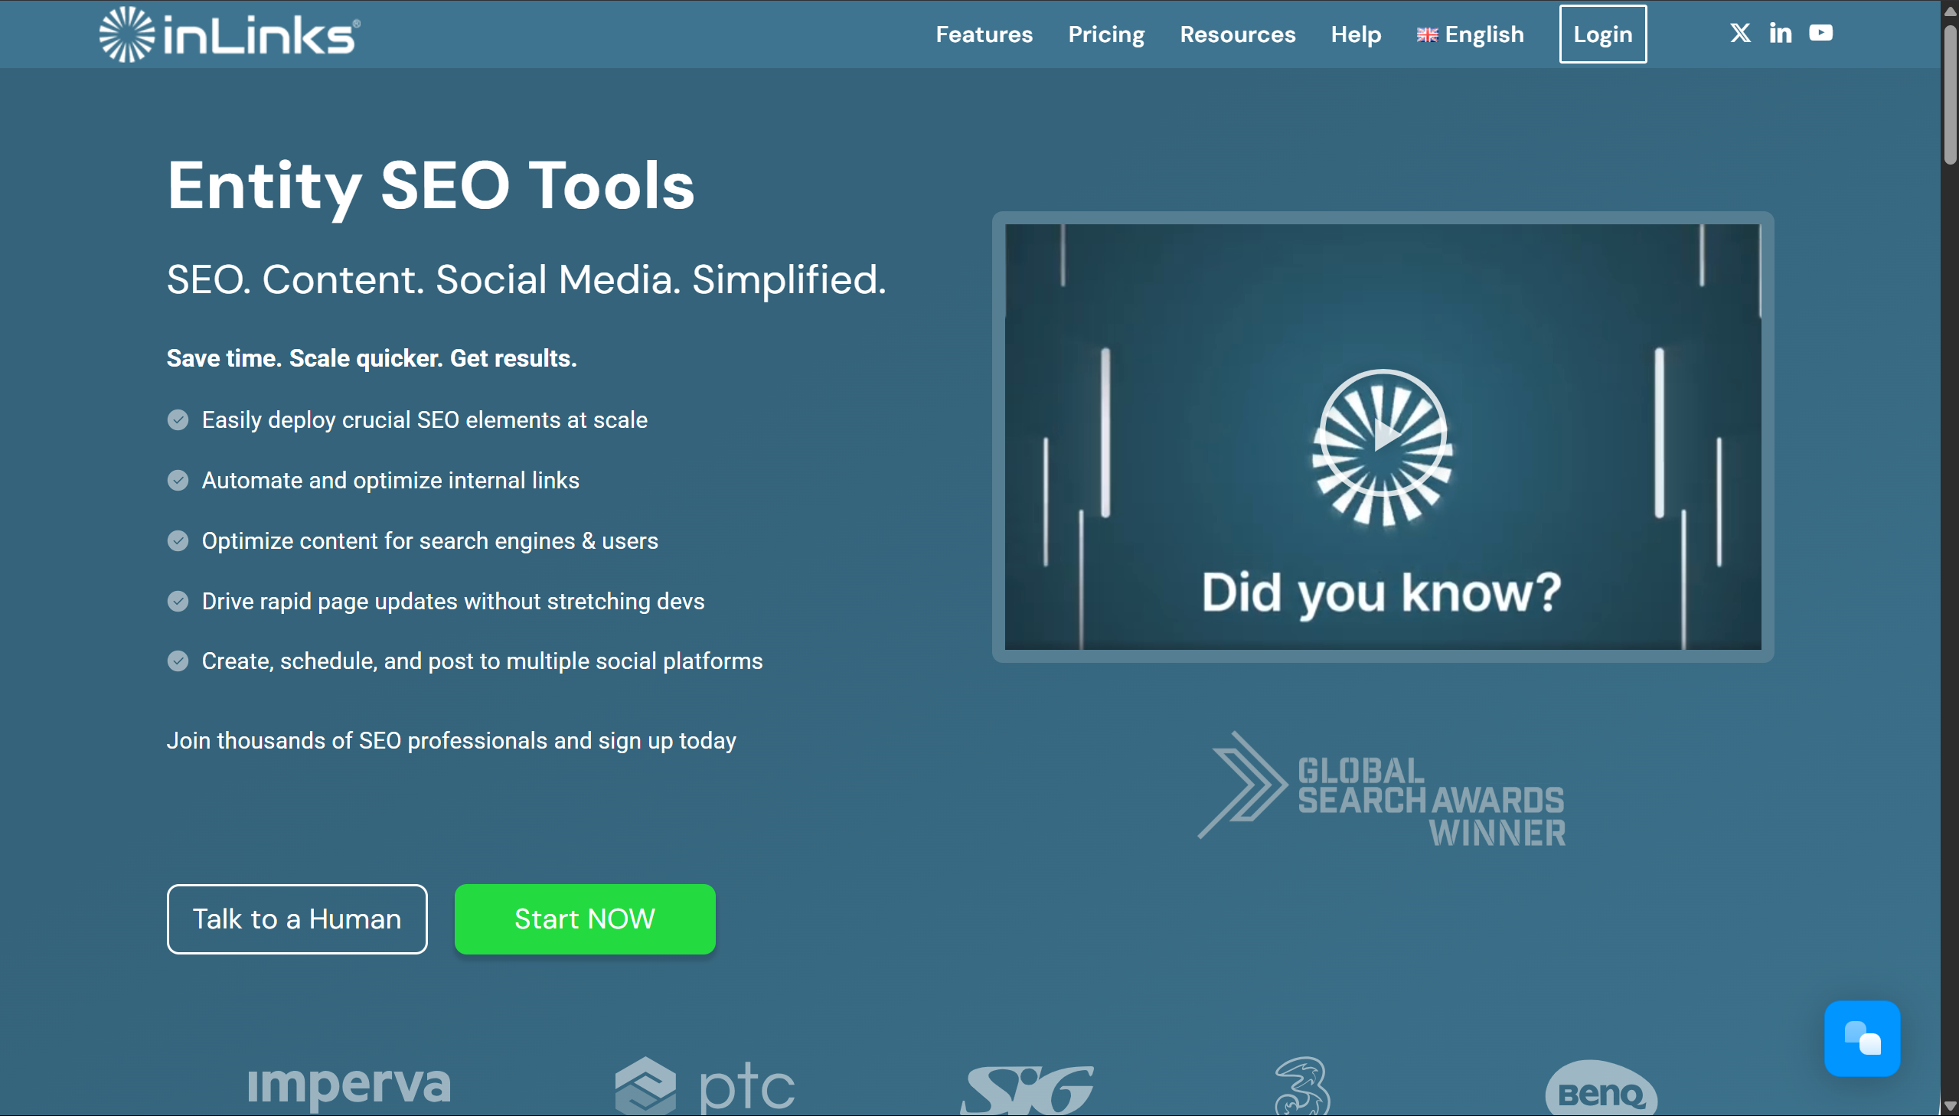Click the Global Search Awards Winner badge
Viewport: 1959px width, 1116px height.
pyautogui.click(x=1382, y=789)
